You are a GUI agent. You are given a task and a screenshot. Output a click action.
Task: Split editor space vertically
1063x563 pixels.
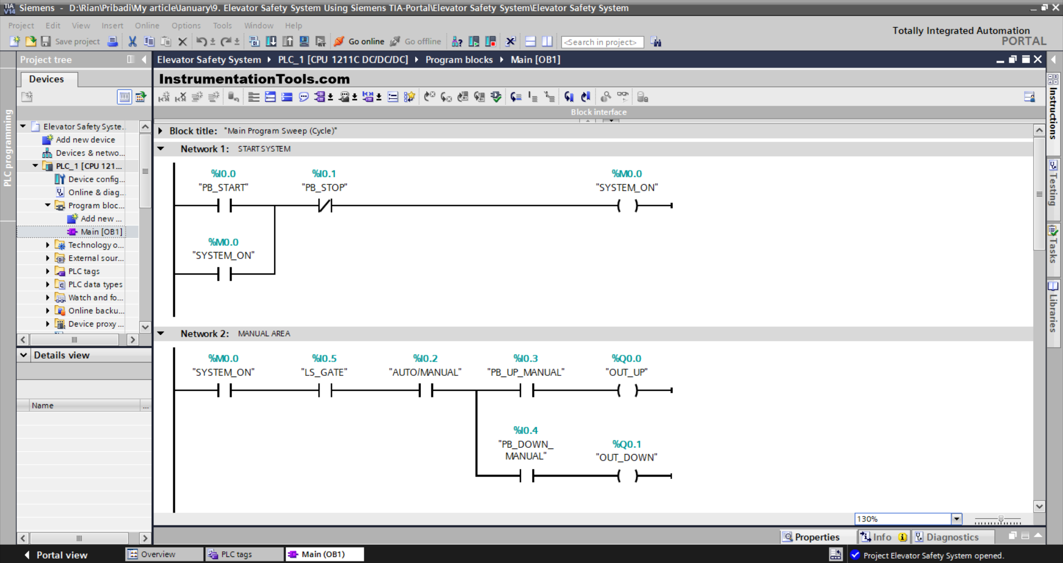point(547,42)
